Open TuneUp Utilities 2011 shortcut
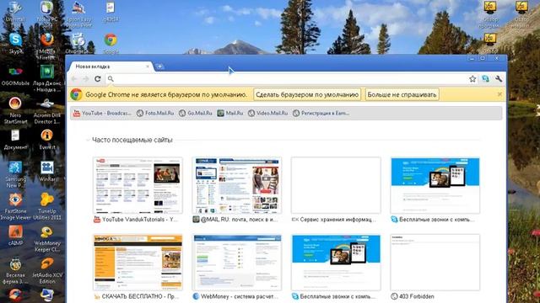Image resolution: width=540 pixels, height=303 pixels. click(47, 206)
